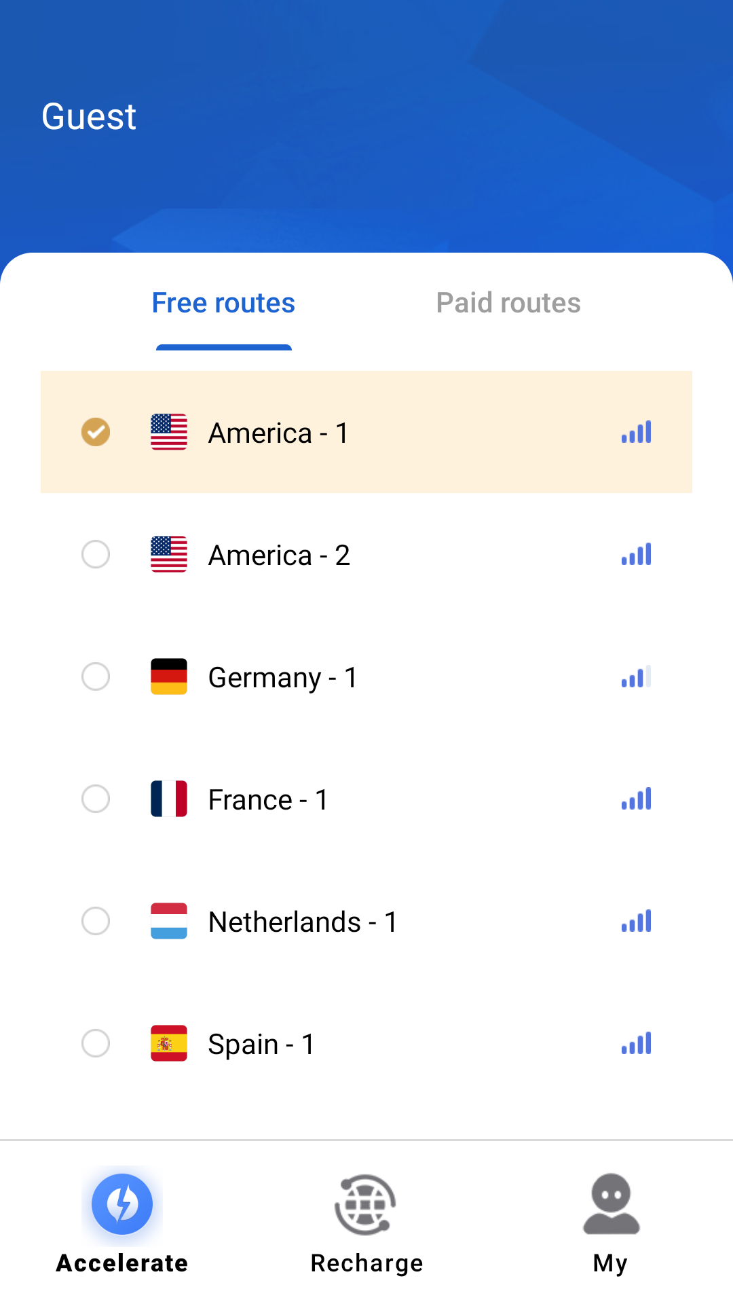Tap the Accelerate lightning bolt icon
Screen dimensions: 733x1304
(x=122, y=1204)
